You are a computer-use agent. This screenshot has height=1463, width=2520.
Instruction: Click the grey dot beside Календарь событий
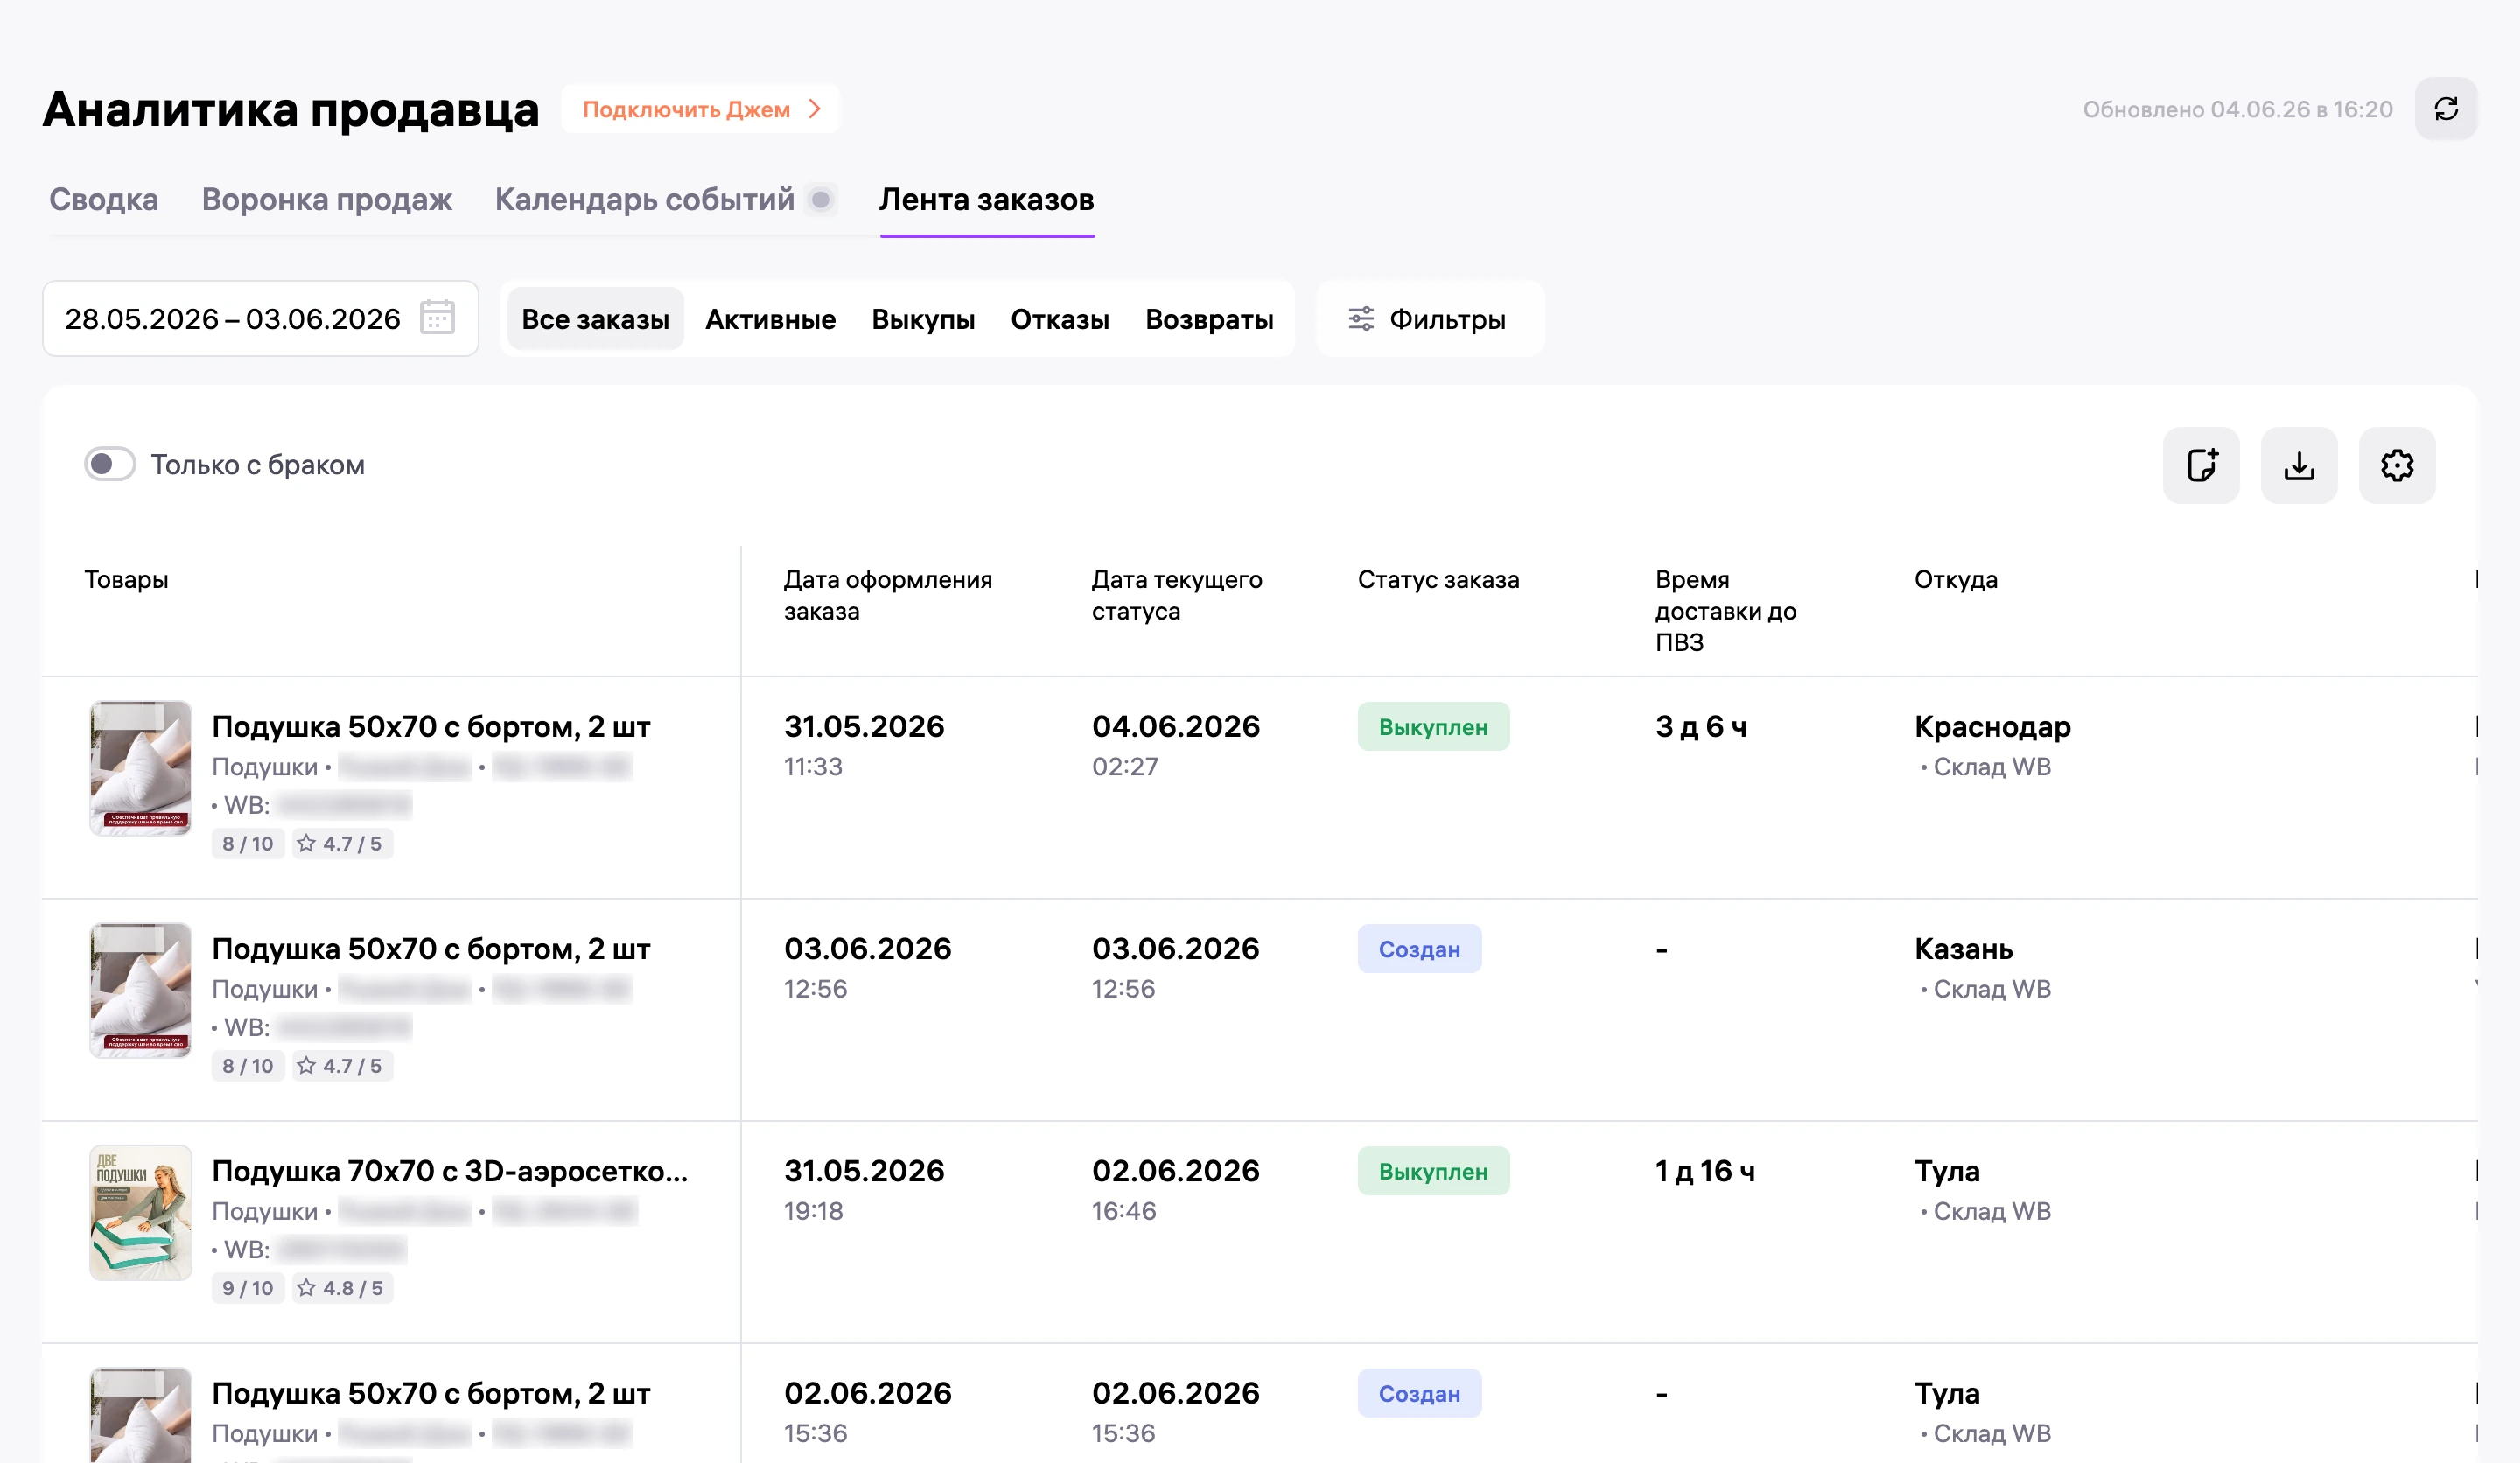[x=821, y=200]
